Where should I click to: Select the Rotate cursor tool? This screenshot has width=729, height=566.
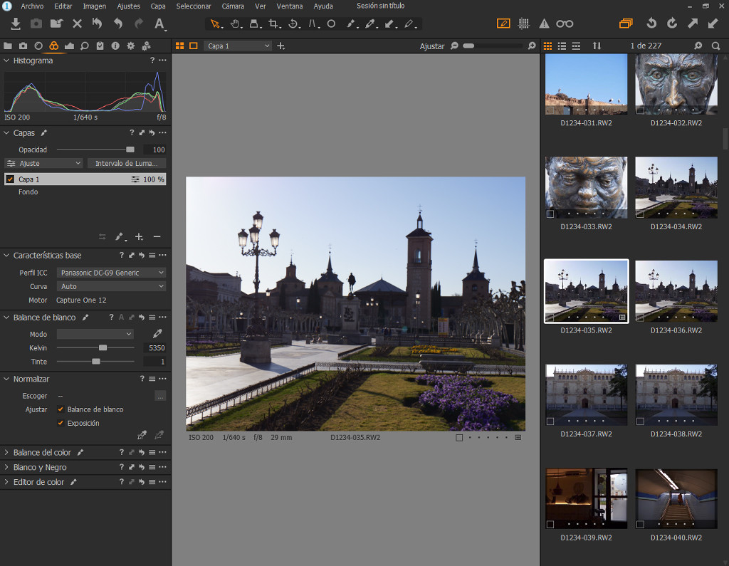point(293,23)
